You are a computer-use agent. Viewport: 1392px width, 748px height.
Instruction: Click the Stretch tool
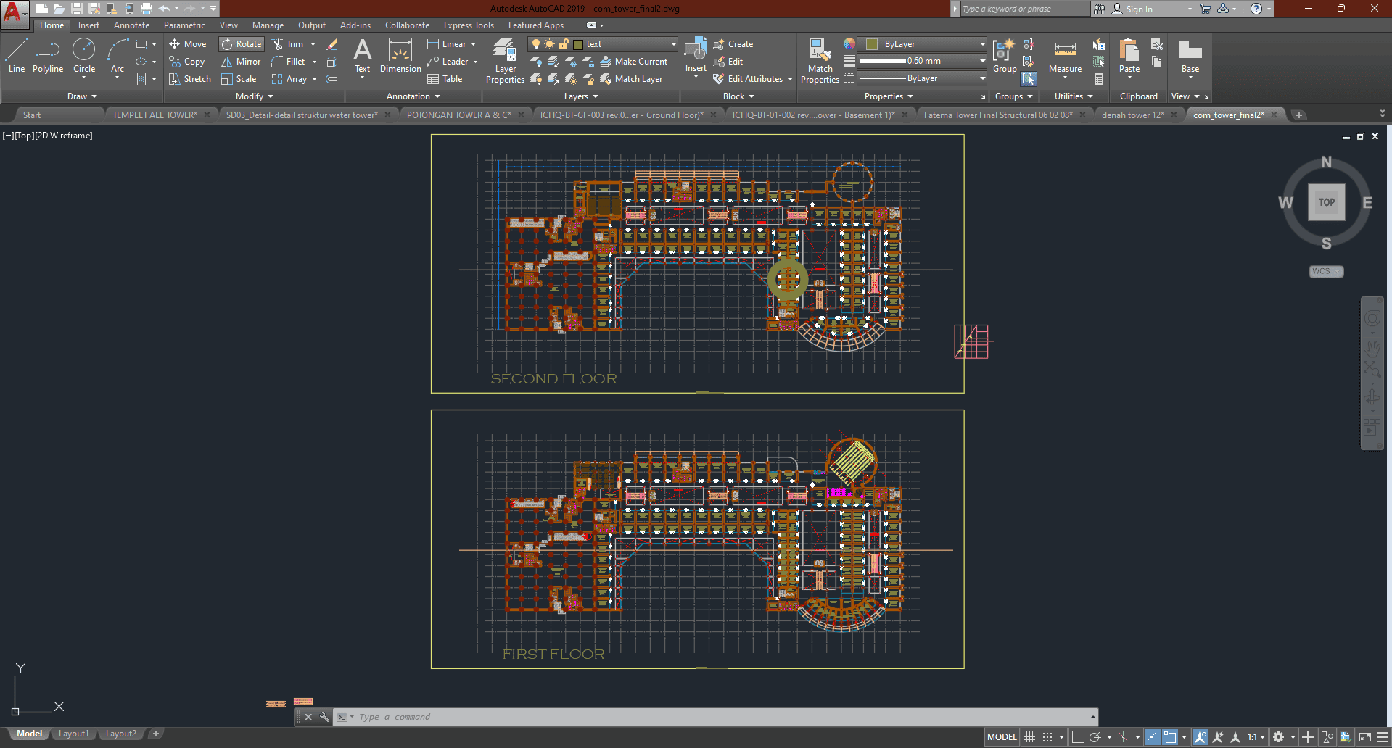pos(190,79)
